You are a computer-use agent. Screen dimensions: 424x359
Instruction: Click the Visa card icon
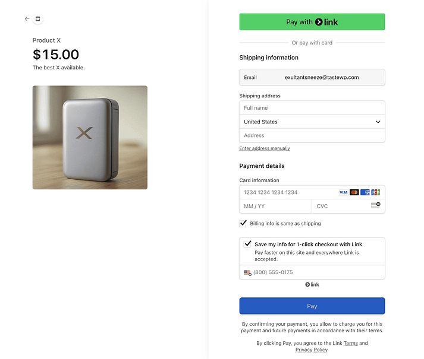(343, 192)
